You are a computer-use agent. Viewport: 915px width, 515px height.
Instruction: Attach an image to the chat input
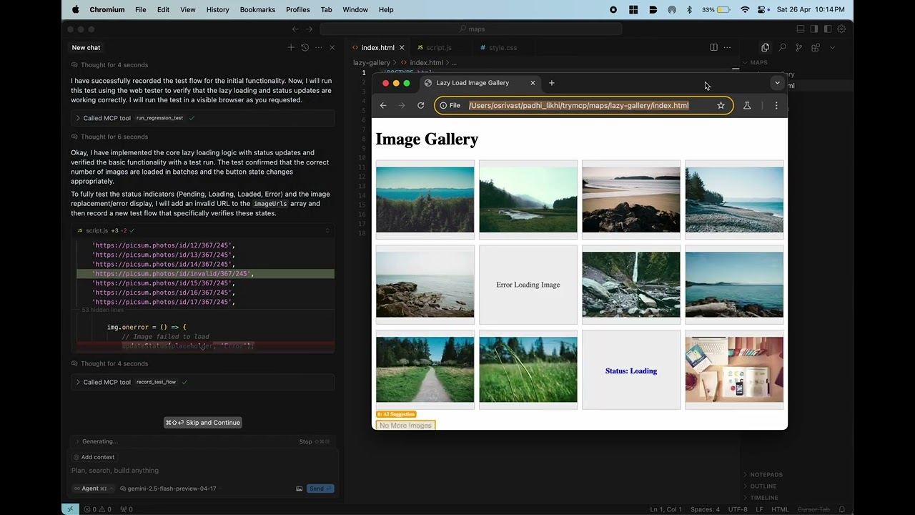pyautogui.click(x=299, y=489)
